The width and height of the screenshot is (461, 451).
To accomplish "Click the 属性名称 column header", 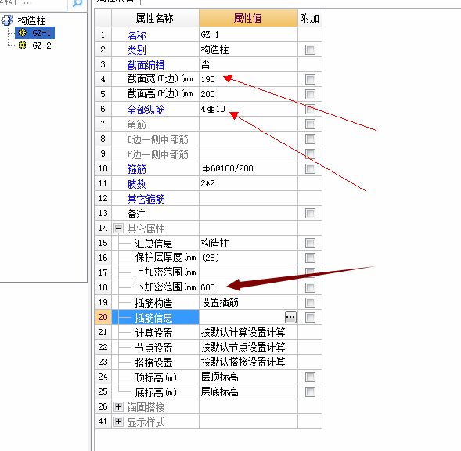I will click(x=155, y=18).
